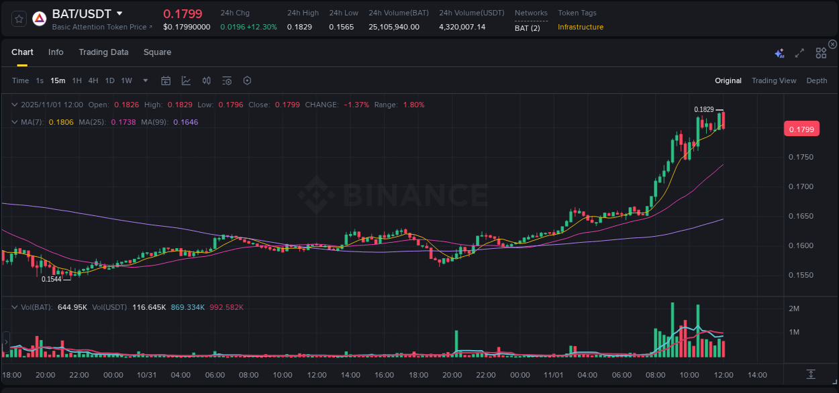Open the widgets layout panel
839x393 pixels.
point(821,52)
